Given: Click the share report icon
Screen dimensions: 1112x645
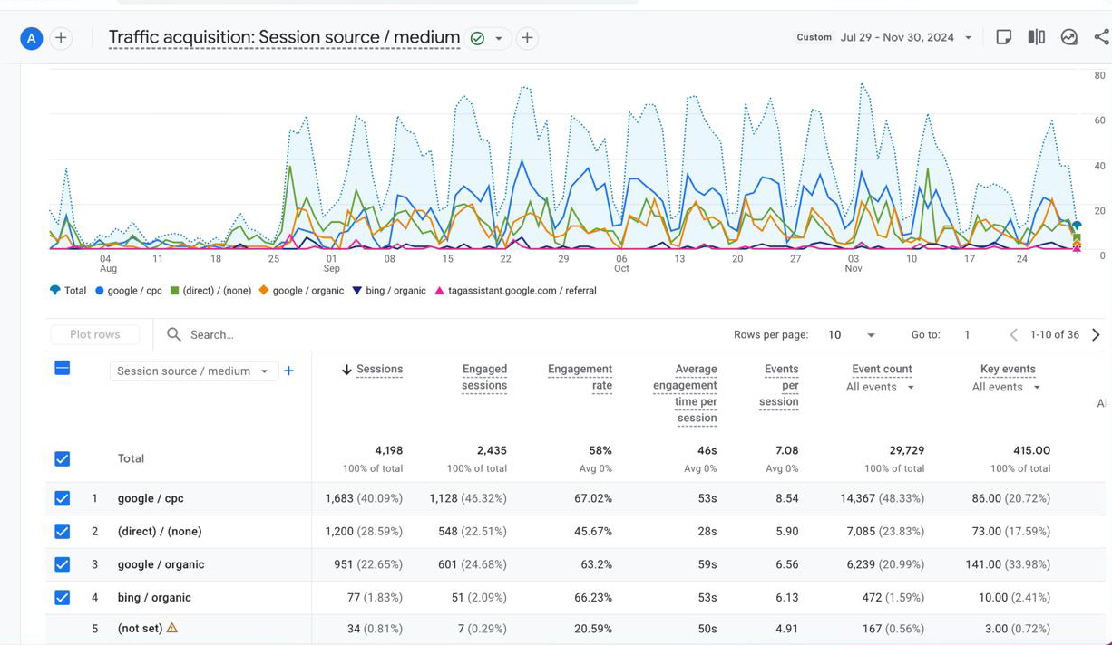Looking at the screenshot, I should click(x=1101, y=37).
